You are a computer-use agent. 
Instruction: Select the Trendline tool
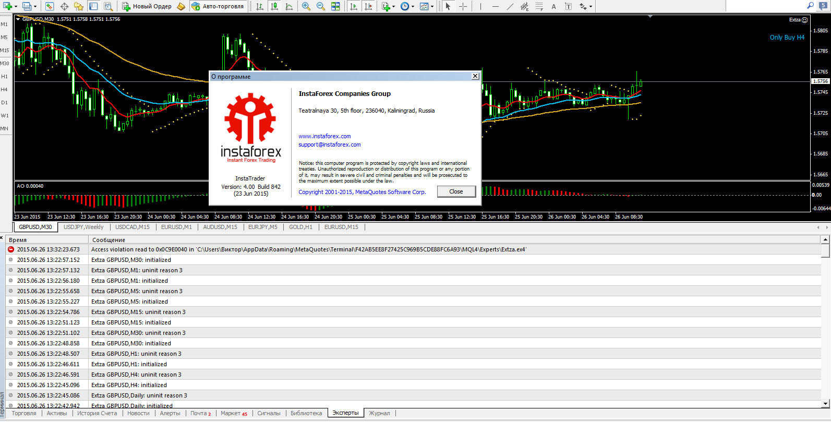click(x=510, y=6)
